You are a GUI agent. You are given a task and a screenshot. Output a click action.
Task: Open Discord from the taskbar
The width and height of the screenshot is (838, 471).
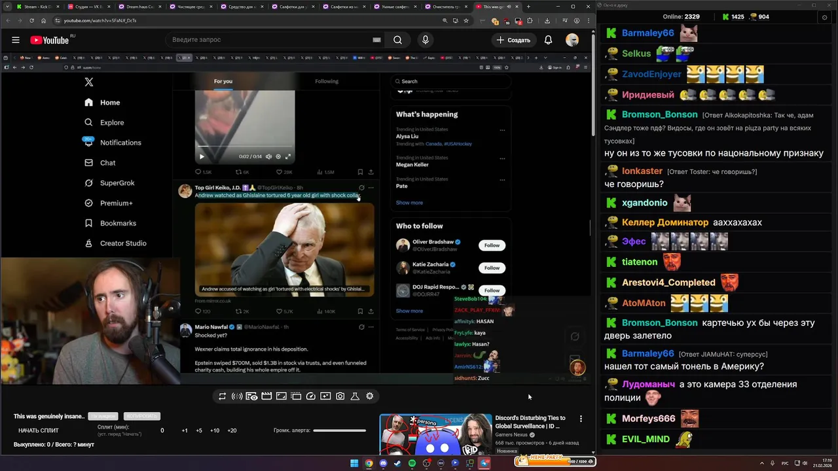[x=383, y=463]
